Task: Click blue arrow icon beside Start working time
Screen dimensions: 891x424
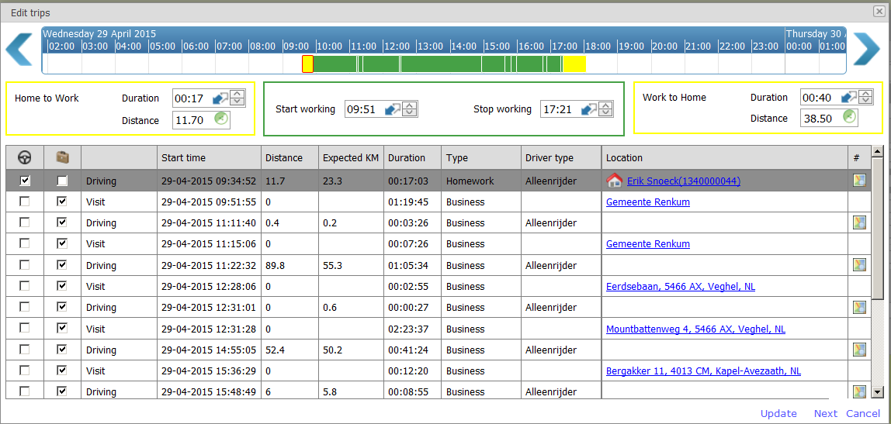Action: coord(393,109)
